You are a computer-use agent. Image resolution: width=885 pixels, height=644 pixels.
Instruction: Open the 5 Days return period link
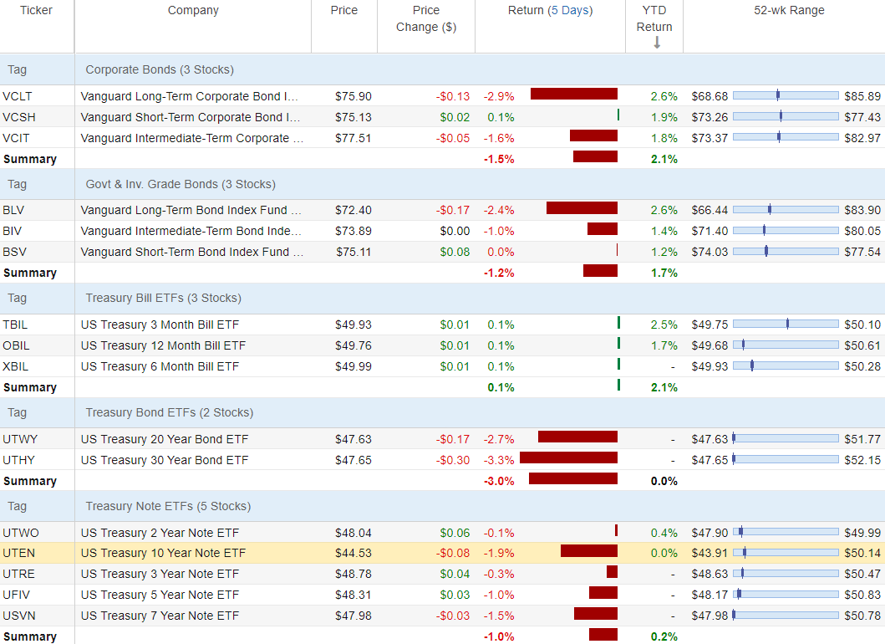pyautogui.click(x=570, y=10)
